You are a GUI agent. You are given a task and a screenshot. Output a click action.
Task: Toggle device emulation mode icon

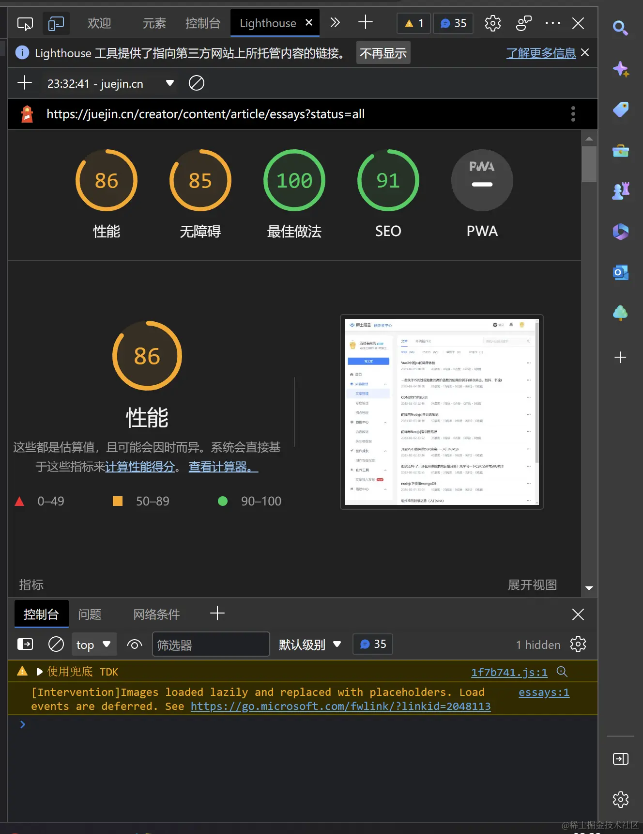pyautogui.click(x=56, y=23)
